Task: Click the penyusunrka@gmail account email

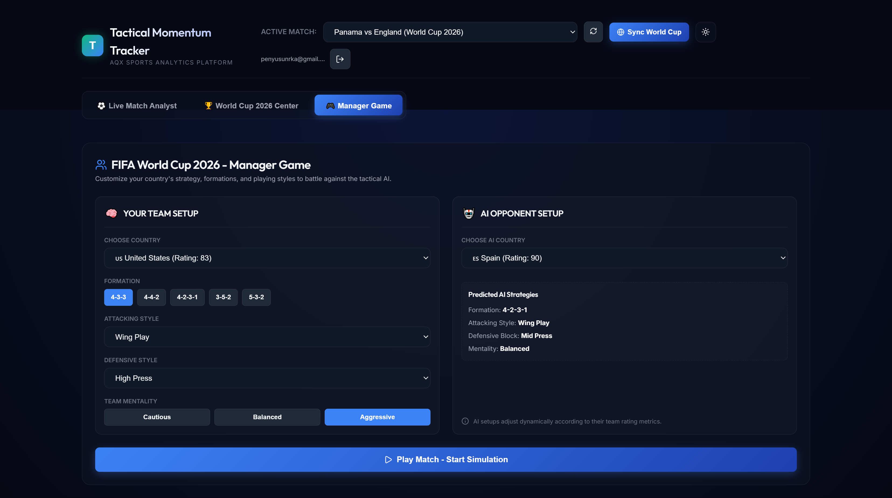Action: tap(292, 59)
